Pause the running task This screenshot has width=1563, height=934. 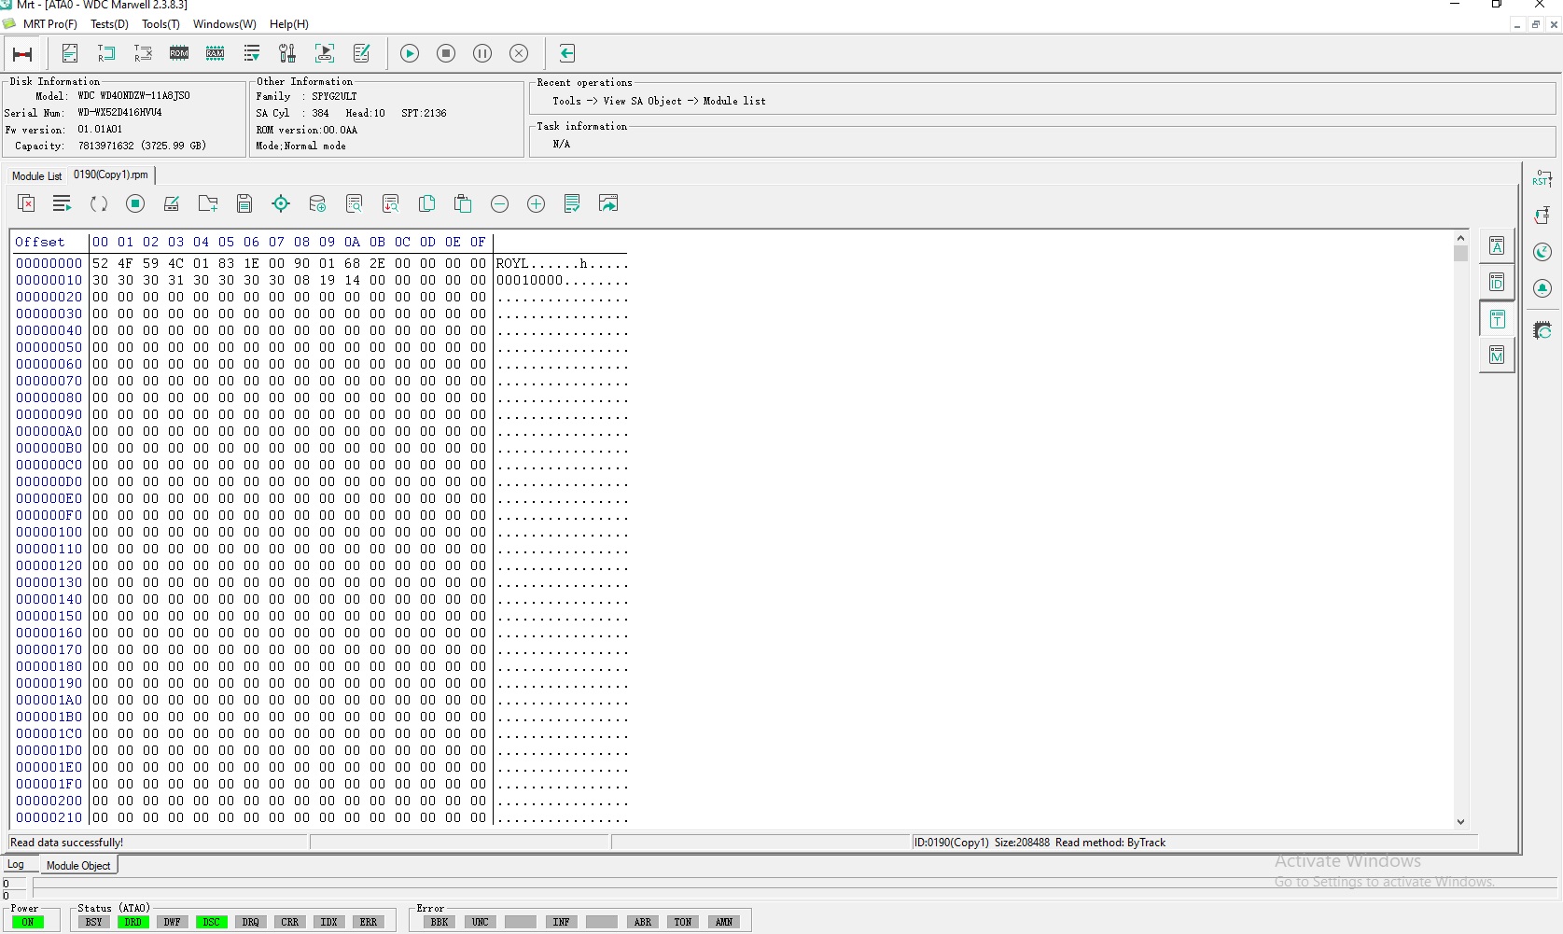[482, 53]
